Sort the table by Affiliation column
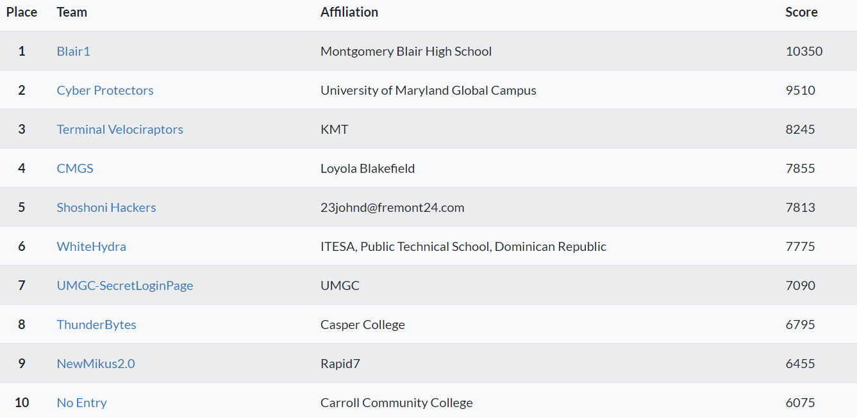This screenshot has height=418, width=857. pyautogui.click(x=349, y=12)
